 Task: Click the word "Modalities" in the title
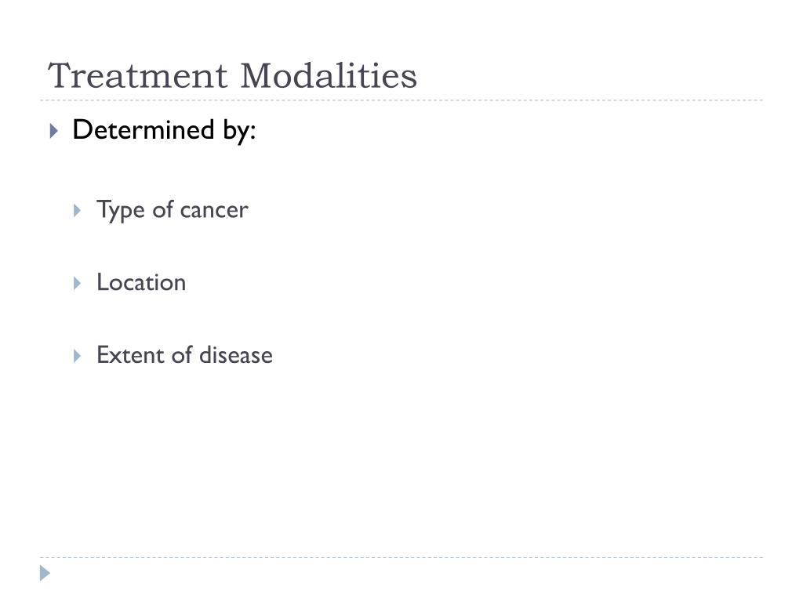coord(329,76)
